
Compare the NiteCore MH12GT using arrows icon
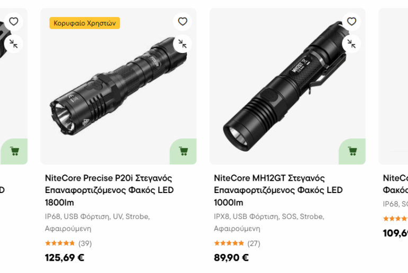tap(351, 43)
